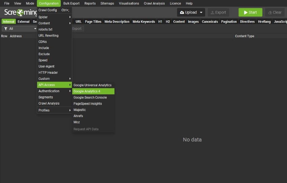Expand the Content submenu

(x=54, y=23)
